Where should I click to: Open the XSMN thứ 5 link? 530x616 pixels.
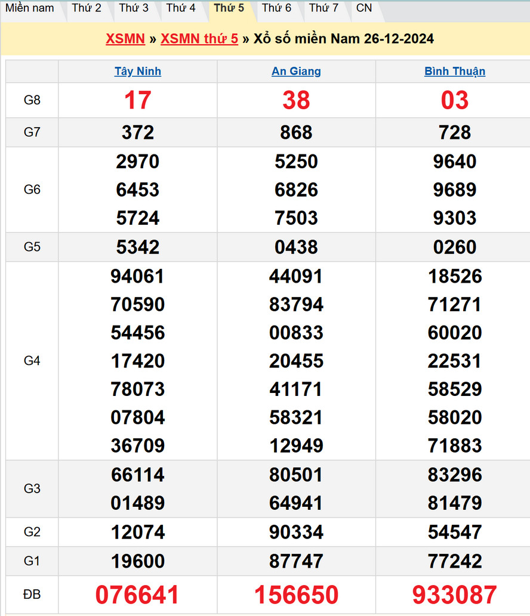(199, 39)
